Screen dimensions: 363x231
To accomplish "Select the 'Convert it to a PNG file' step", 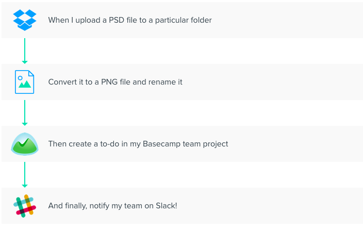I will coord(115,82).
